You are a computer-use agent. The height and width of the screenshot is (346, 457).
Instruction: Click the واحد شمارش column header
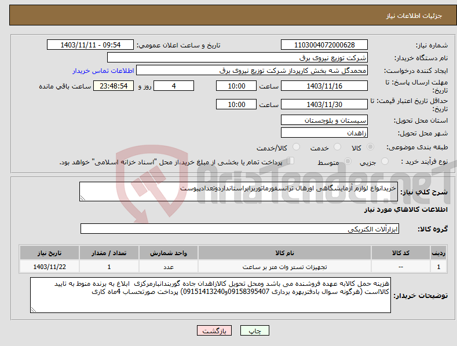169,253
